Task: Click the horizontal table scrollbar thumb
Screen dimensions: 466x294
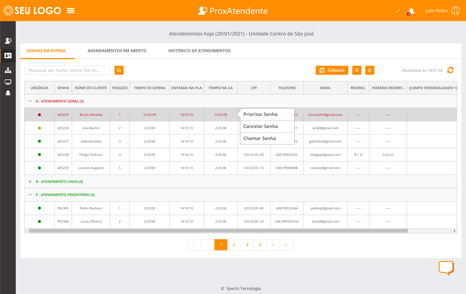Action: (218, 231)
